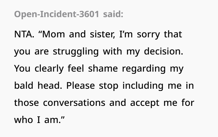Click the word "those" in the comment
218x137 pixels.
[x=26, y=103]
